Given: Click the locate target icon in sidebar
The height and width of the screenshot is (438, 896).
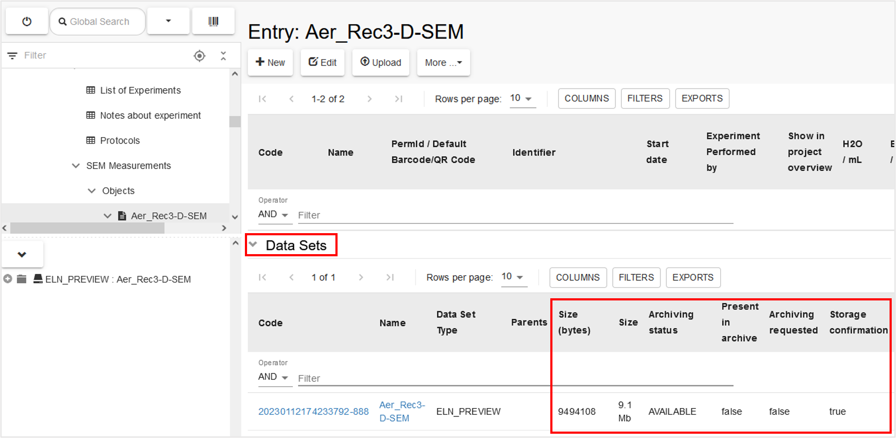Looking at the screenshot, I should coord(199,56).
